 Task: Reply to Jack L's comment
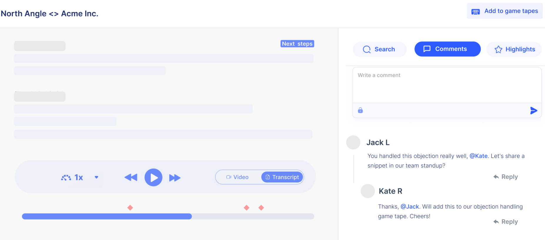[506, 177]
